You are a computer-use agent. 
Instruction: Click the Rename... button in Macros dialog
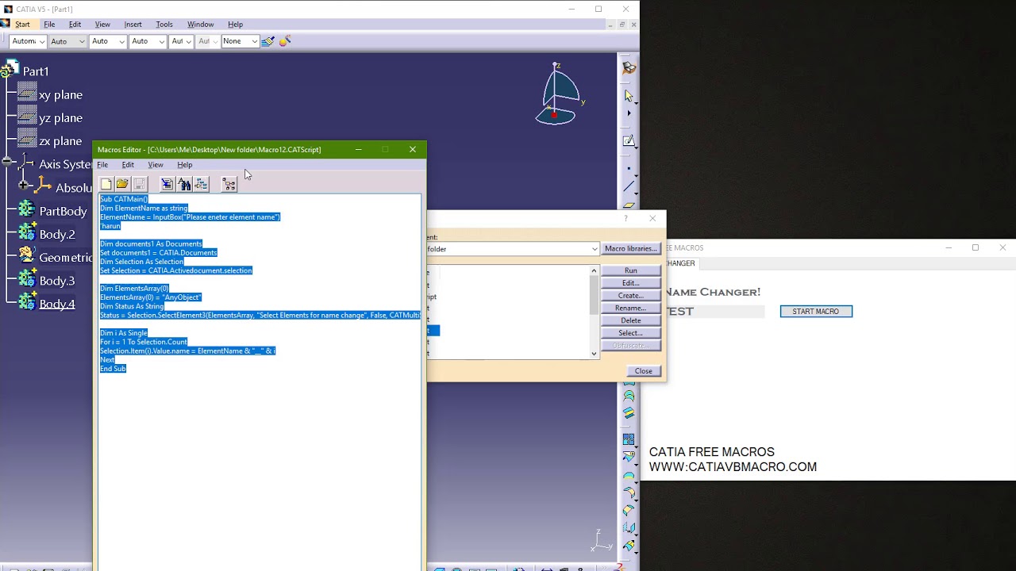tap(631, 308)
